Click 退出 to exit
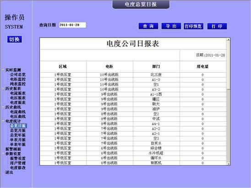Image resolution: width=251 pixels, height=188 pixels. pyautogui.click(x=9, y=172)
